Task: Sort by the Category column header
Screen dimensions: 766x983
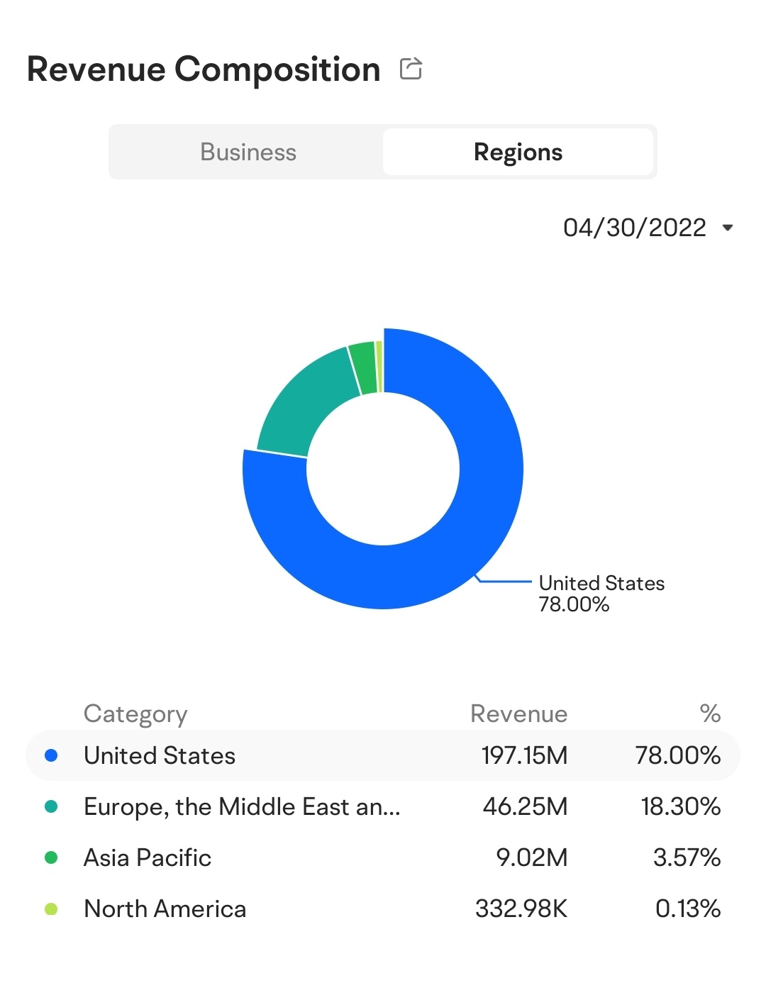Action: (x=135, y=713)
